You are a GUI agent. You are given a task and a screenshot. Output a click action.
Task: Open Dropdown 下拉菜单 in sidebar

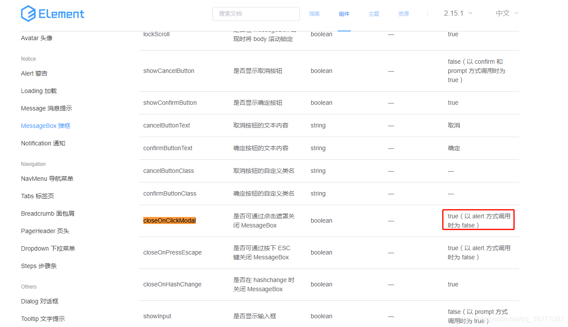coord(48,248)
